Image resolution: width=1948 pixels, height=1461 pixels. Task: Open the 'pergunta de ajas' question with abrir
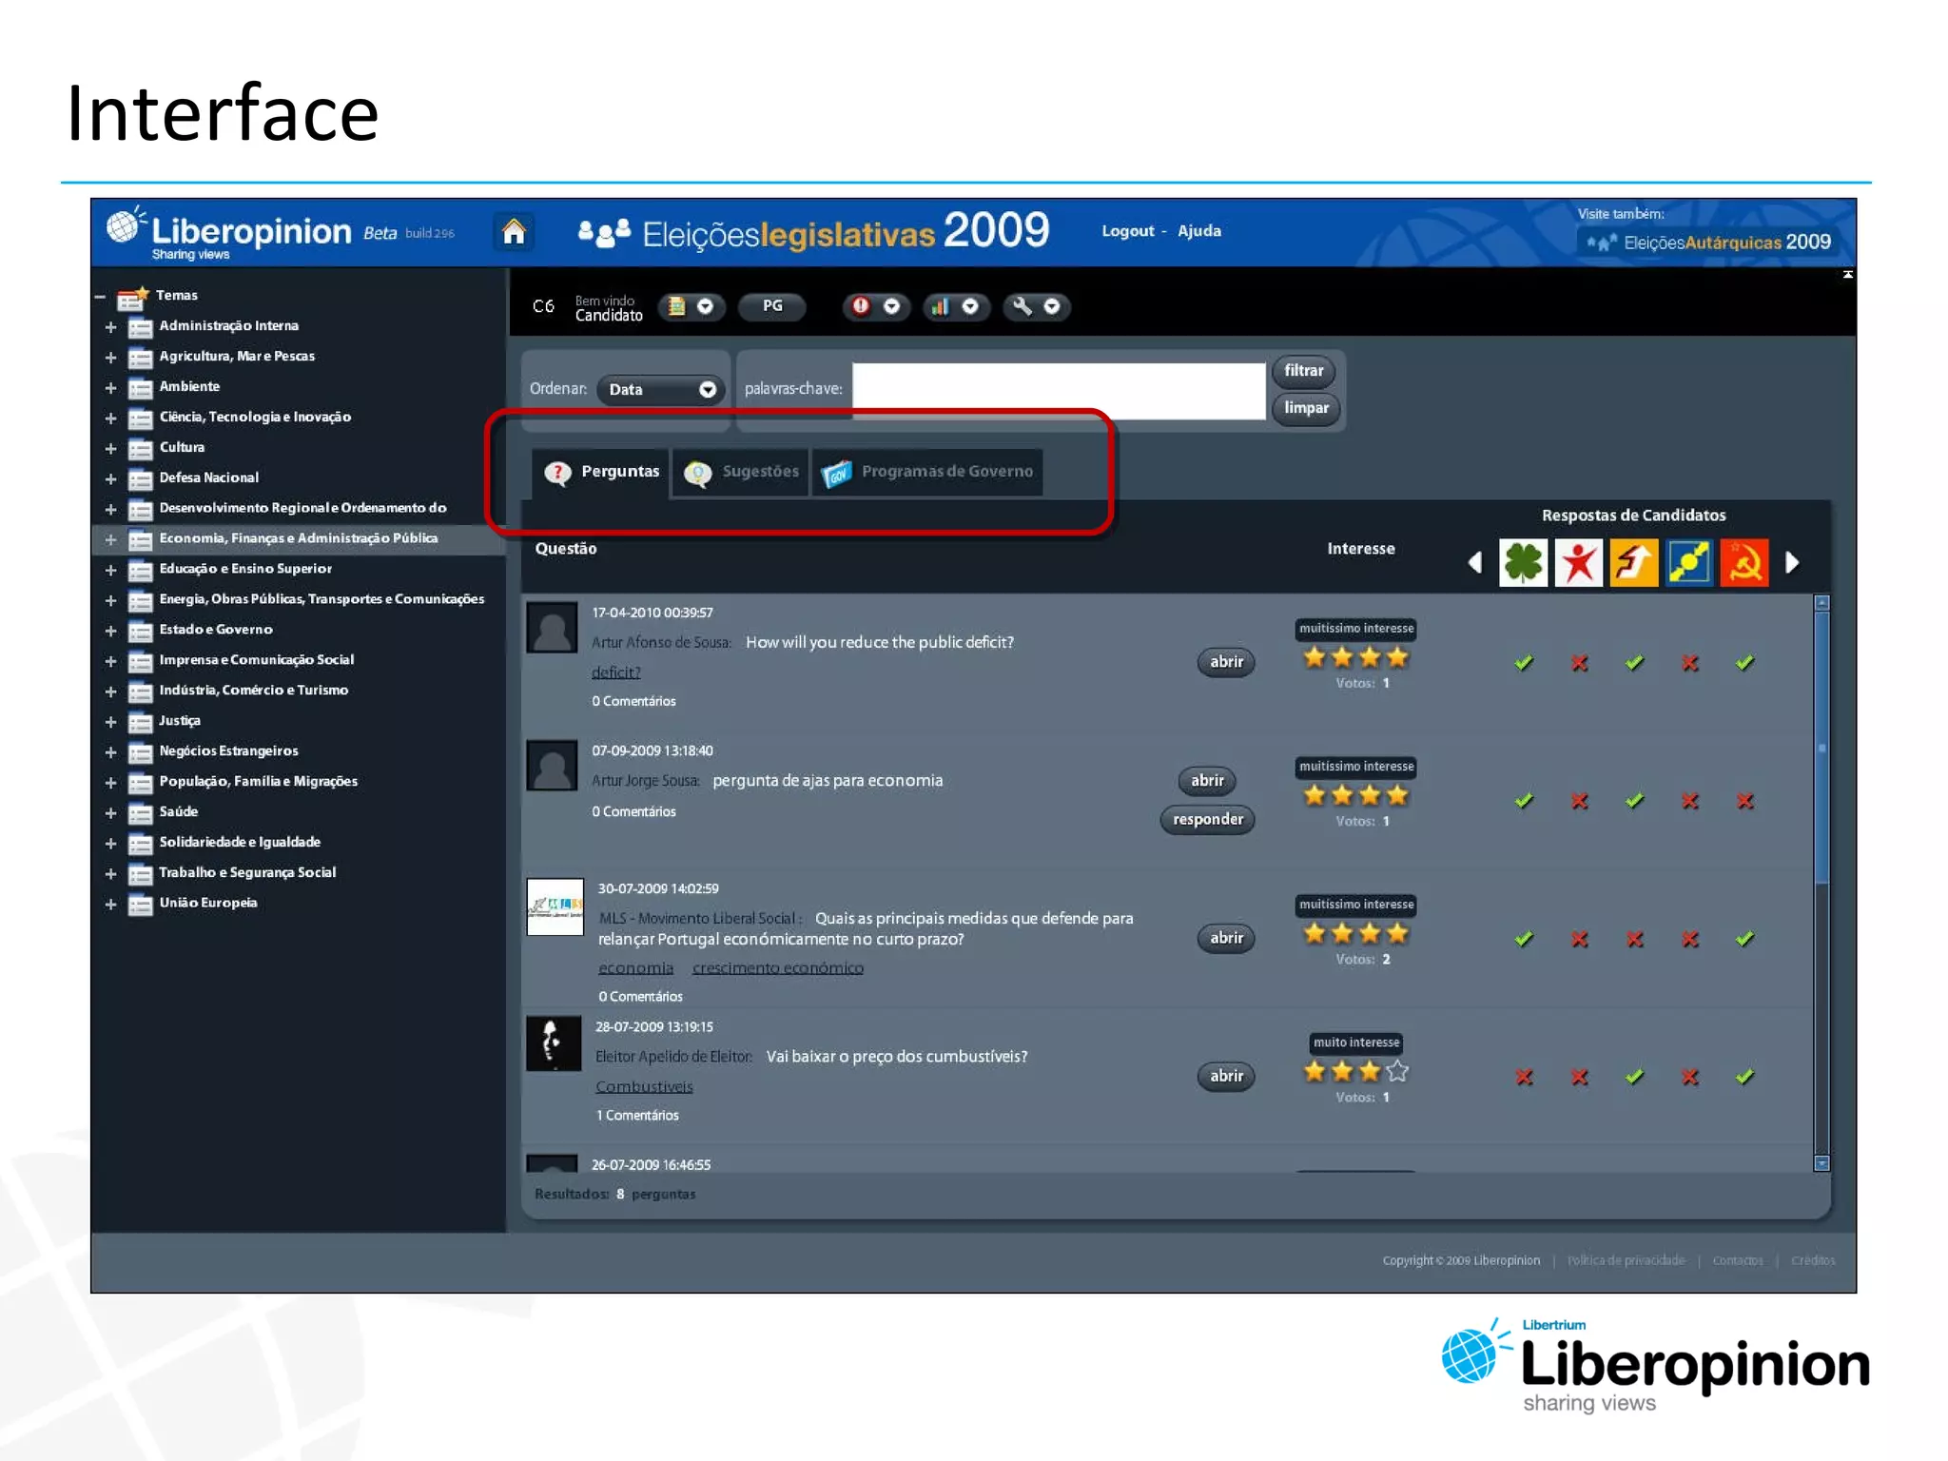pyautogui.click(x=1207, y=781)
